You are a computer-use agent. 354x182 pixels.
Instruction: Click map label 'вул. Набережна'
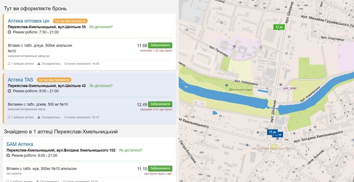coord(246,83)
